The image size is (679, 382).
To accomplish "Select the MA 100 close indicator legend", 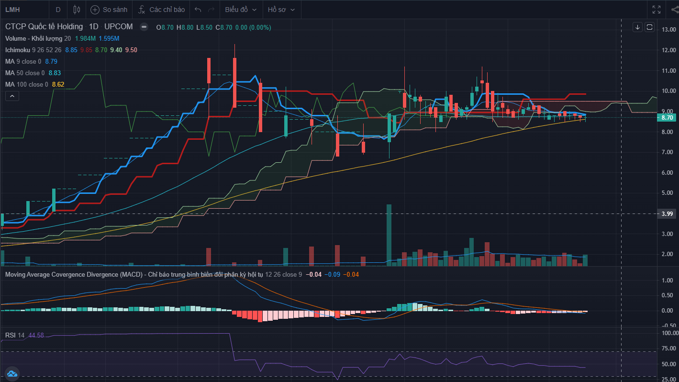I will [x=27, y=84].
